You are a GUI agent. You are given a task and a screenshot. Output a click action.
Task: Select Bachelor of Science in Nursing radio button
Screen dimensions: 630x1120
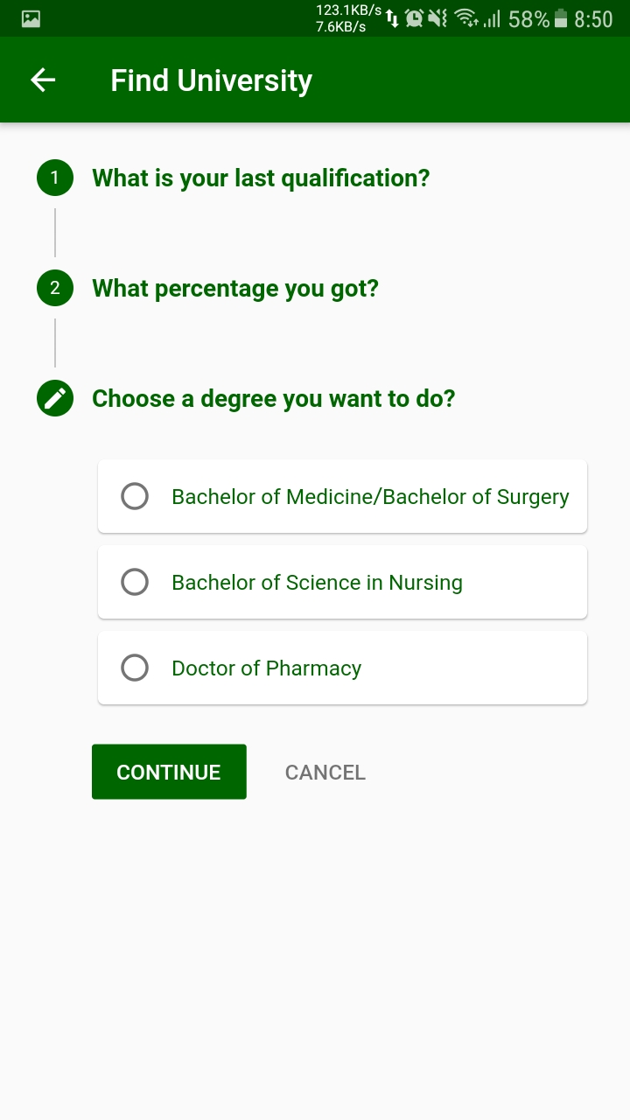pos(135,583)
